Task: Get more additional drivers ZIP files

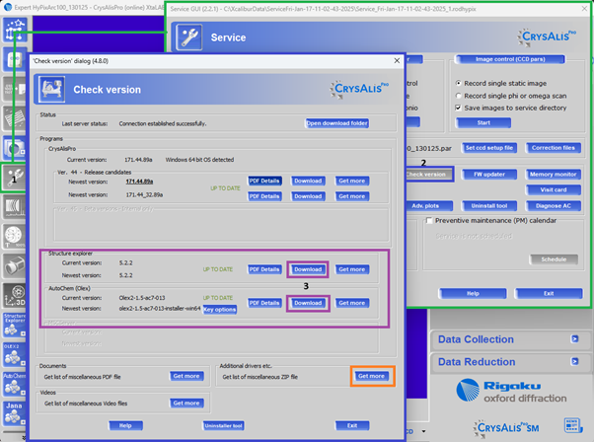Action: (x=371, y=376)
